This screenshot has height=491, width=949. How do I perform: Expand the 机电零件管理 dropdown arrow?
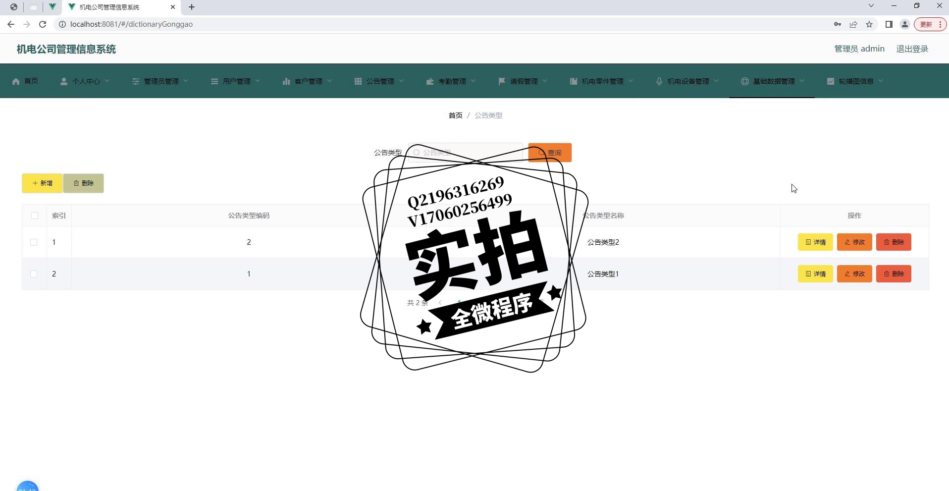click(631, 81)
